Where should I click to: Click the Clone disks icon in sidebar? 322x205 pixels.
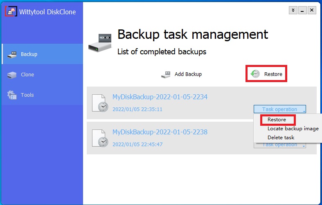tap(12, 75)
